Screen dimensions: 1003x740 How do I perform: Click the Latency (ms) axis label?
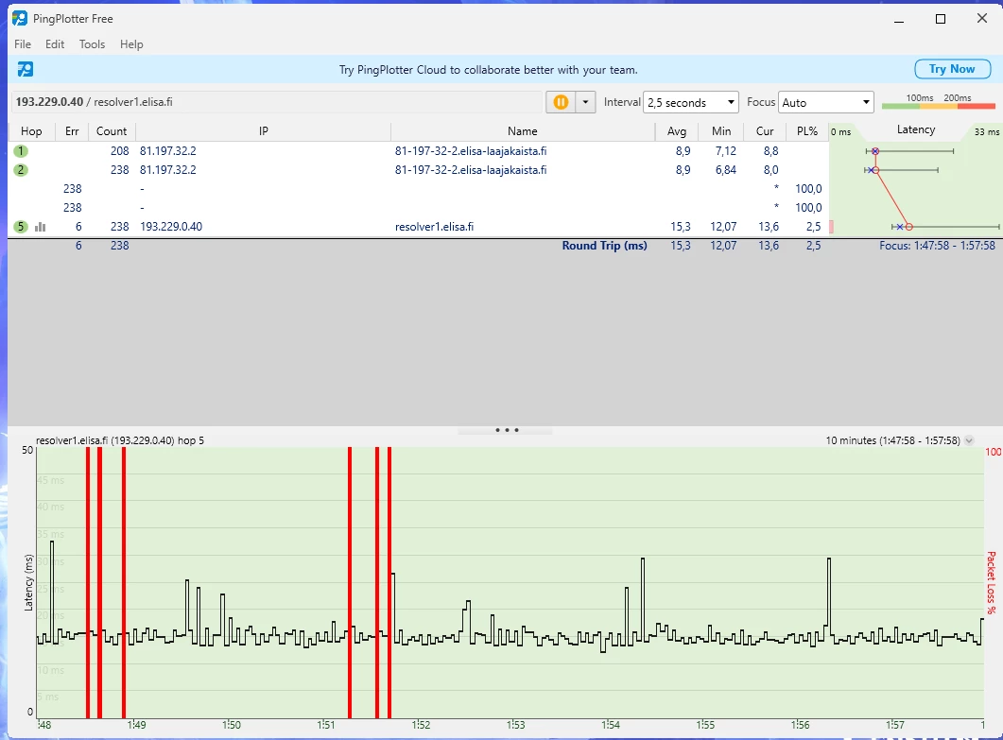(28, 583)
